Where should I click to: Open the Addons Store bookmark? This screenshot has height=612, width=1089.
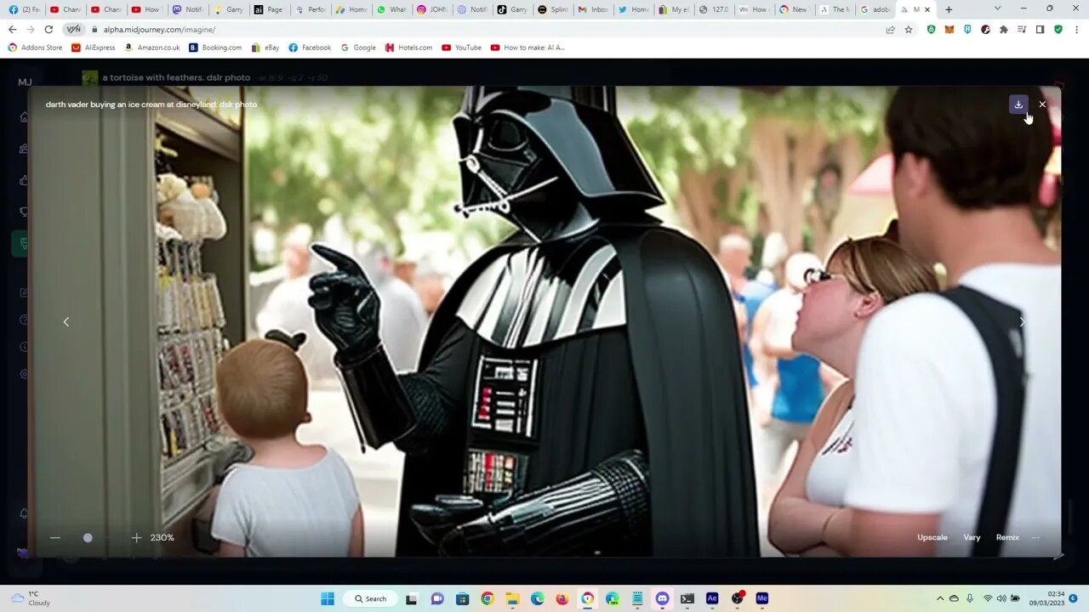point(35,48)
